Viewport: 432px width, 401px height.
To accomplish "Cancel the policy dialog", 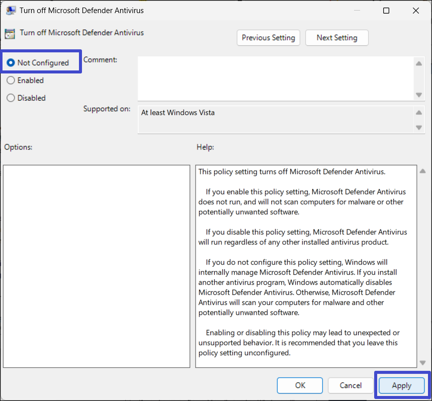I will coord(351,385).
